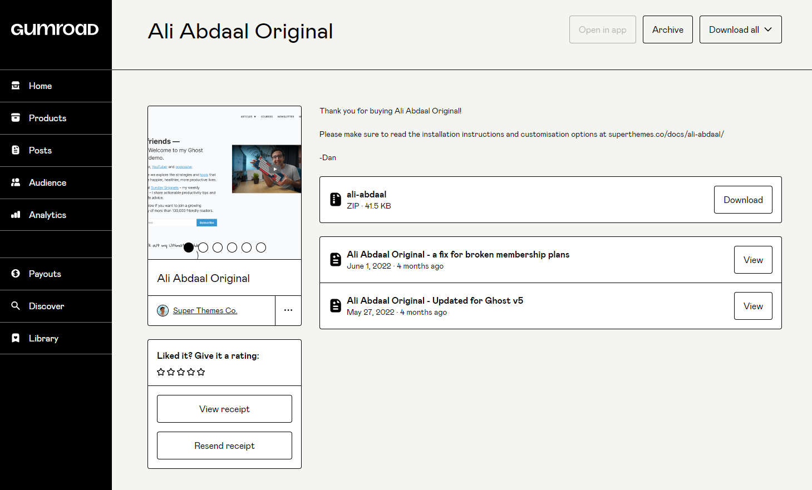
Task: Open the Super Themes Co. link
Action: coord(205,310)
